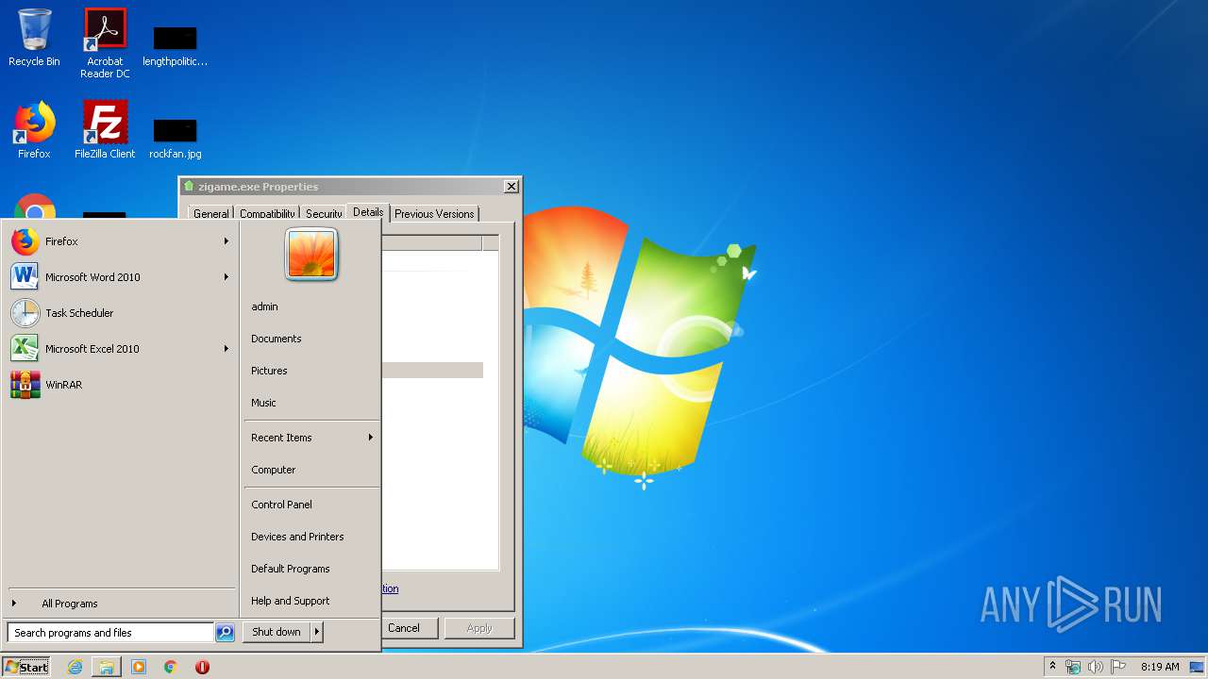Open Computer from Start menu
This screenshot has width=1208, height=679.
click(311, 470)
